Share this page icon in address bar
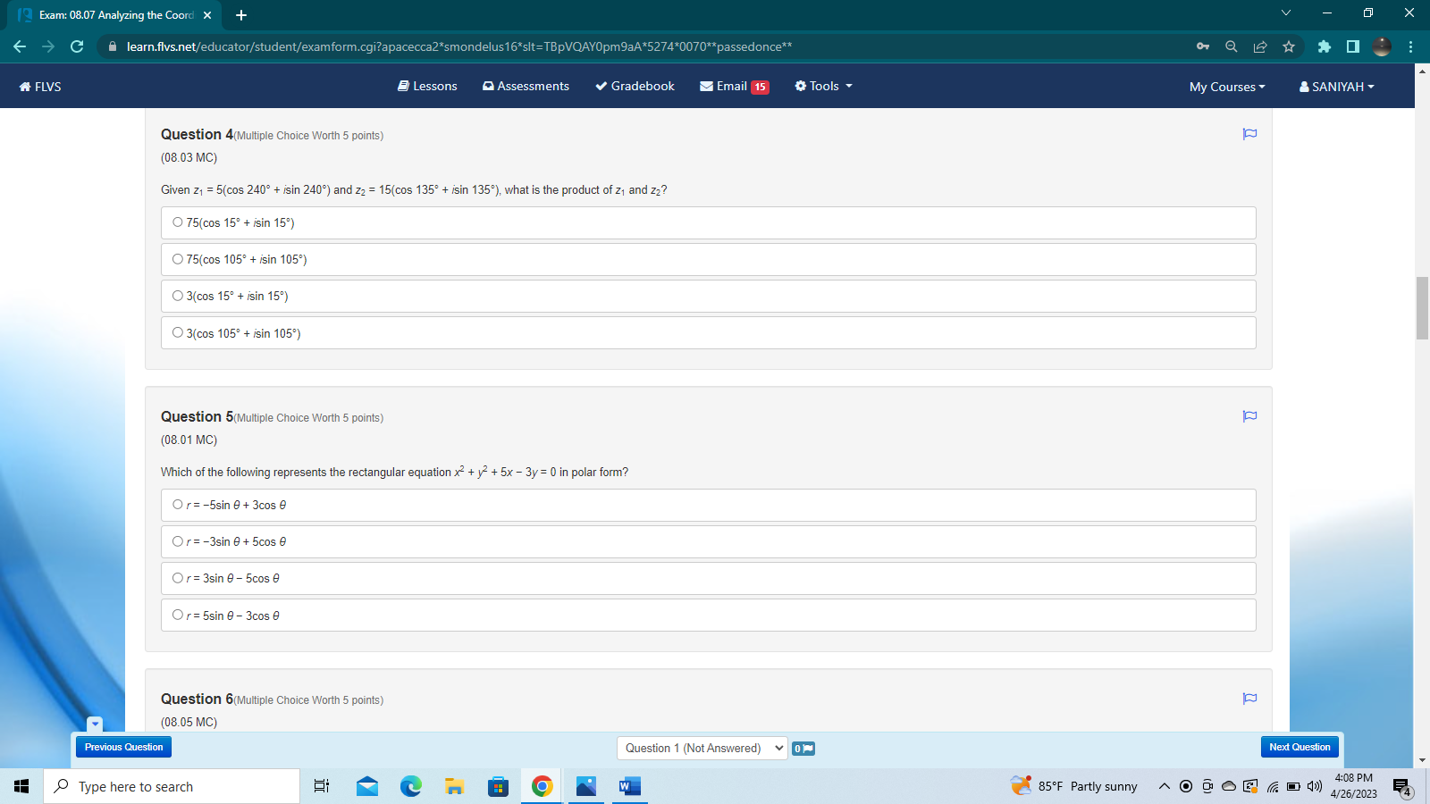Screen dimensions: 1430x804 [1260, 46]
